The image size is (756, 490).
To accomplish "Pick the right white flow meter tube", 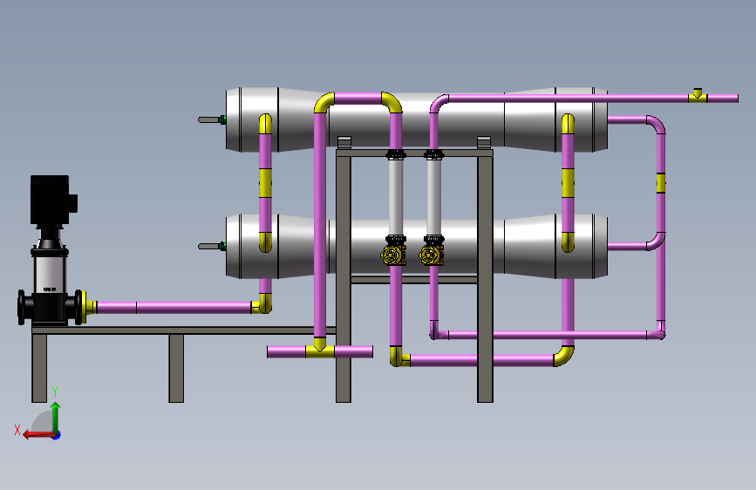I will click(433, 198).
